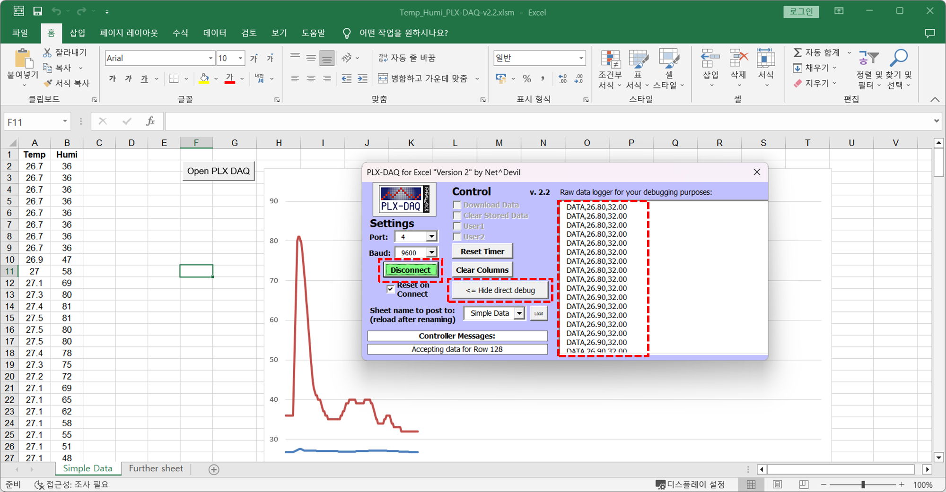This screenshot has height=492, width=946.
Task: Apply underline font formatting
Action: (144, 78)
